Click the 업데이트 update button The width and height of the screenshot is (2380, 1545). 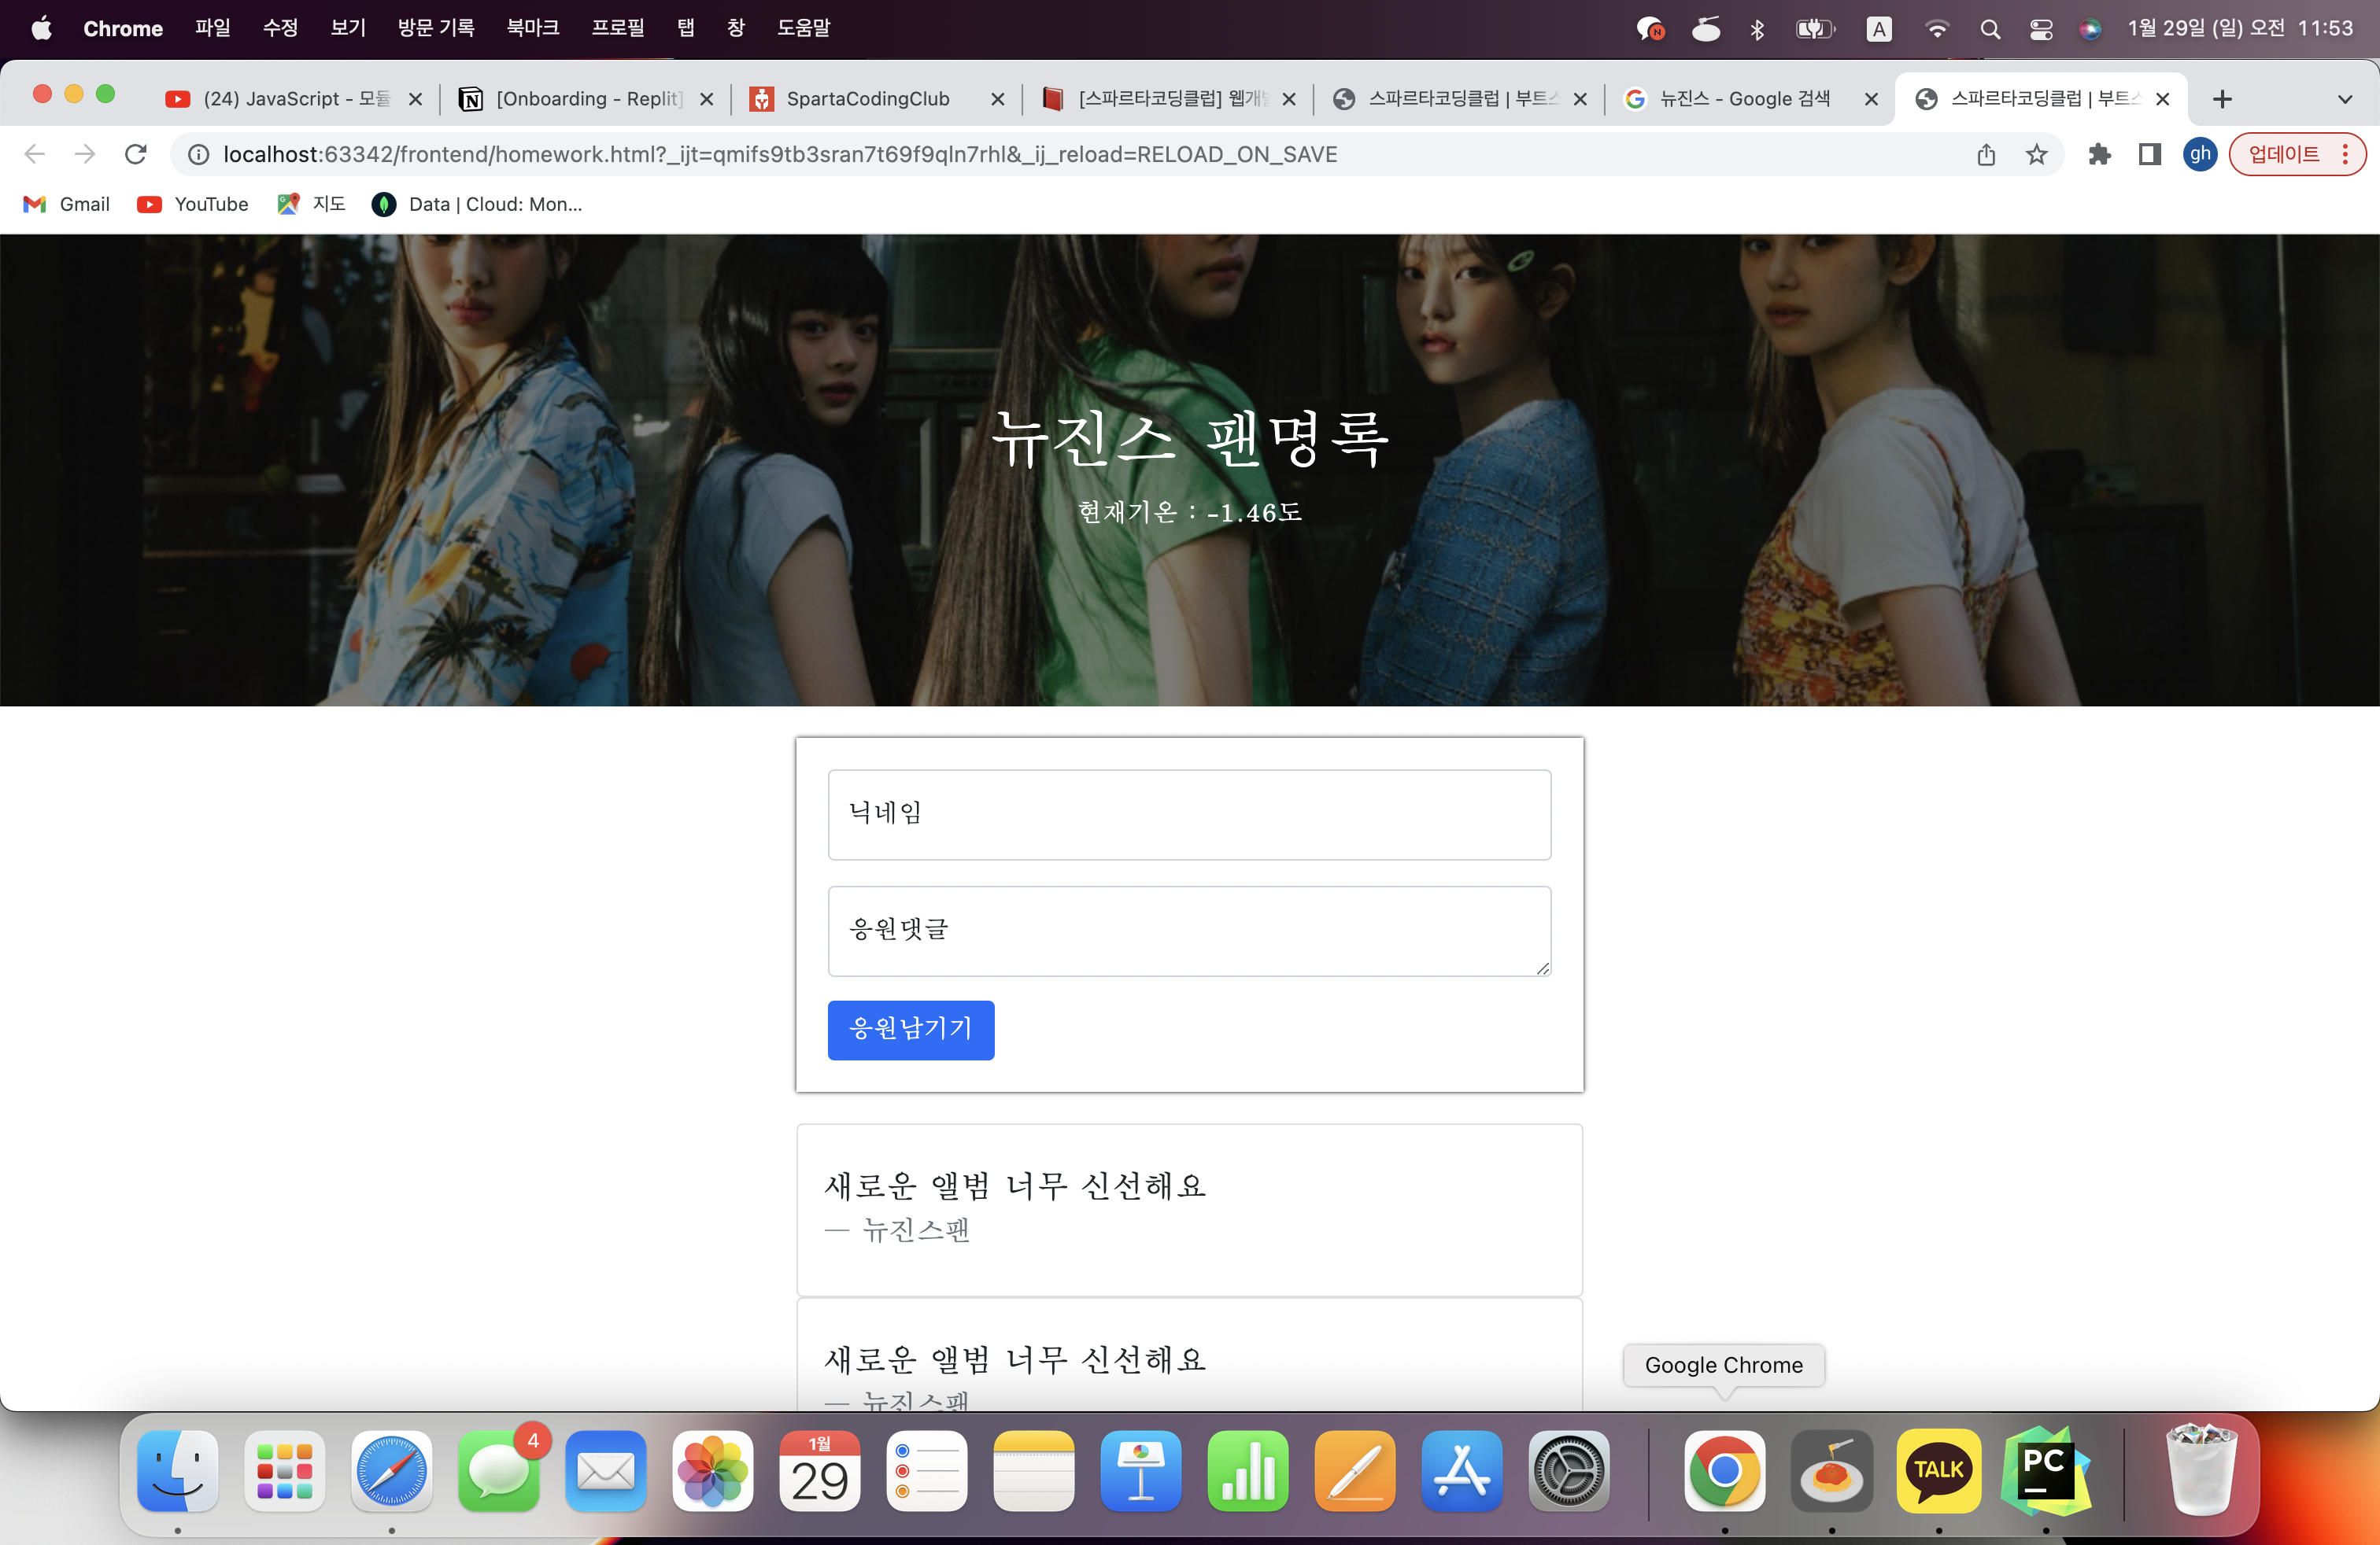coord(2297,154)
